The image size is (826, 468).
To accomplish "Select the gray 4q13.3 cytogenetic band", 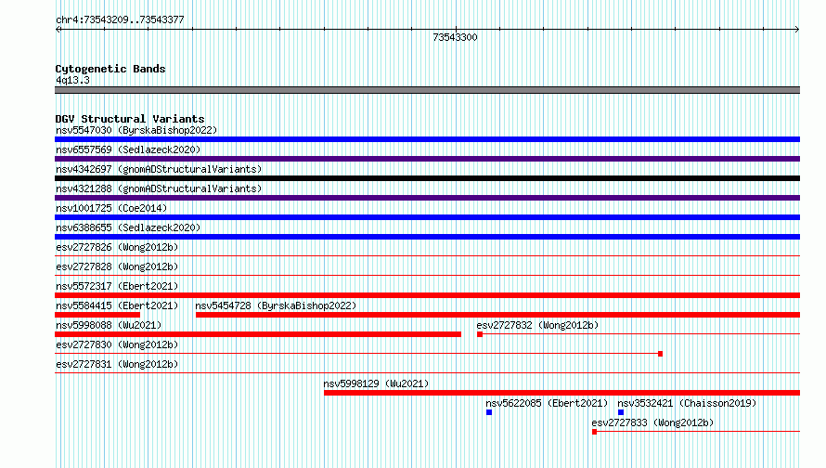I will pyautogui.click(x=427, y=90).
